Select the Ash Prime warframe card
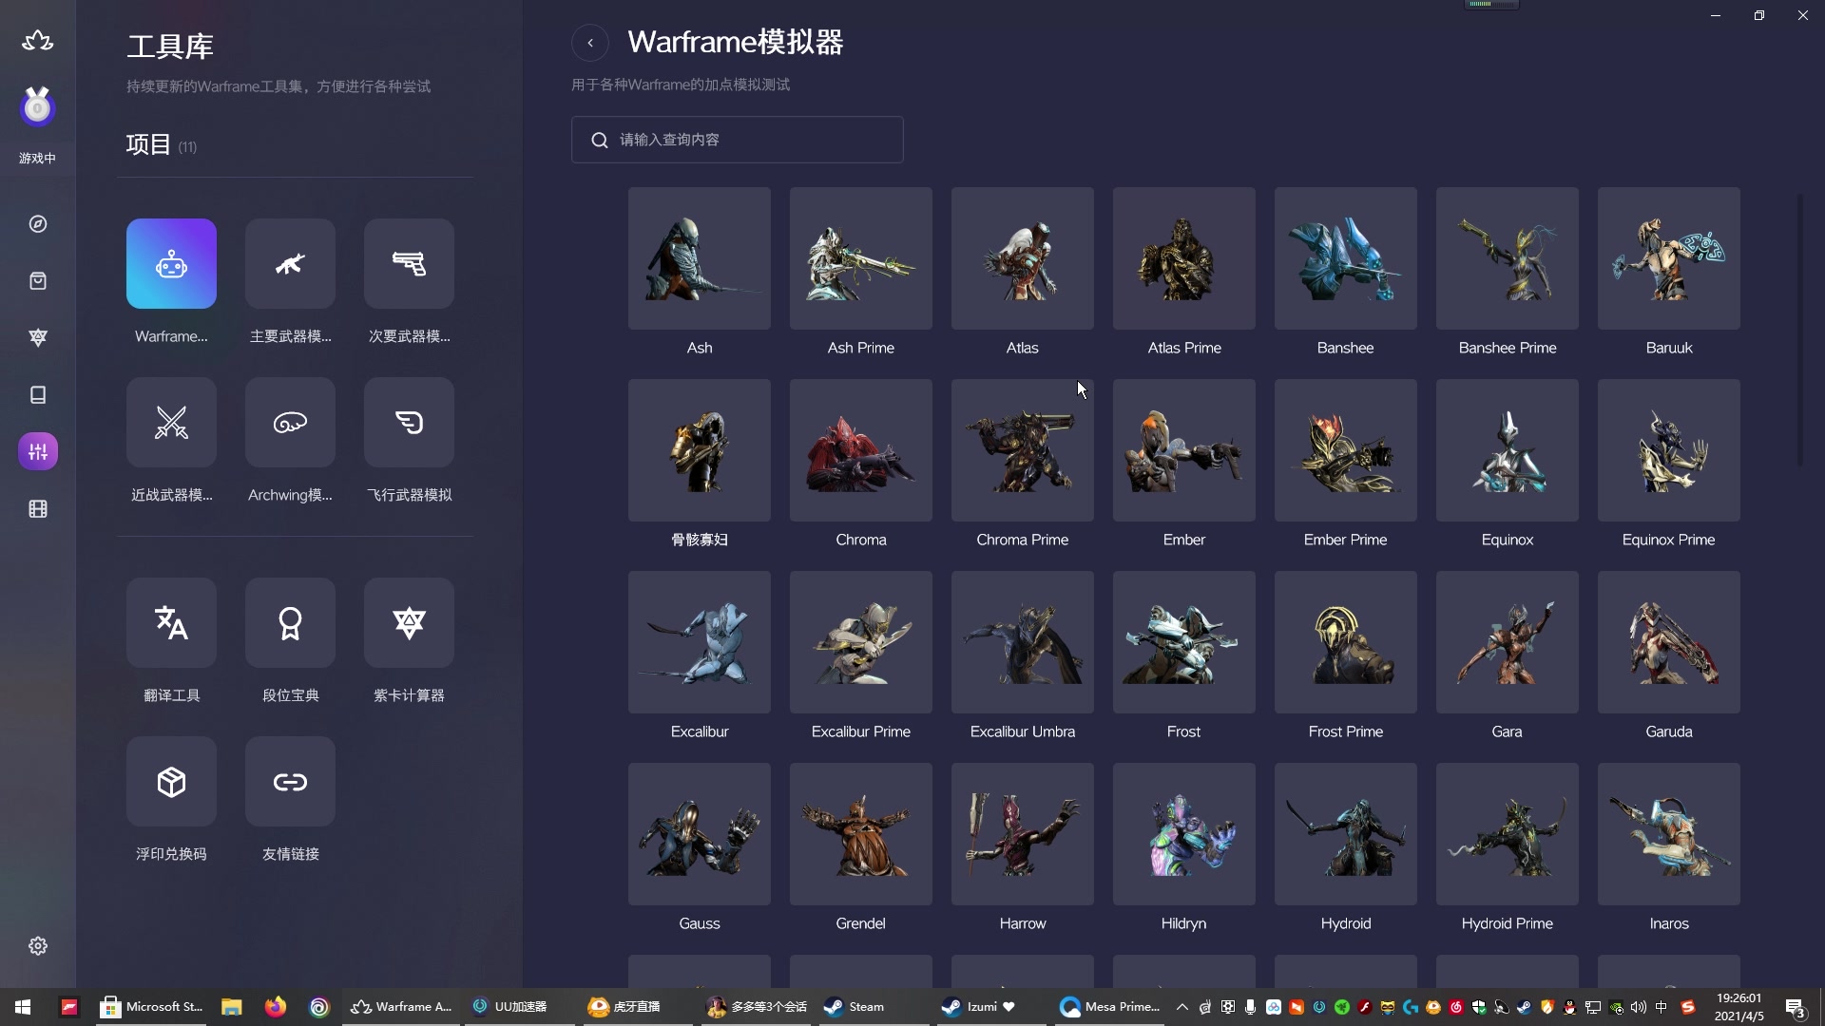 point(861,258)
